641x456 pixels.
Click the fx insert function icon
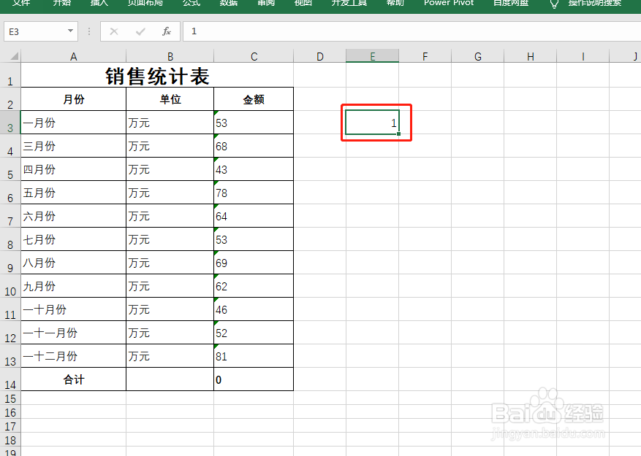166,31
